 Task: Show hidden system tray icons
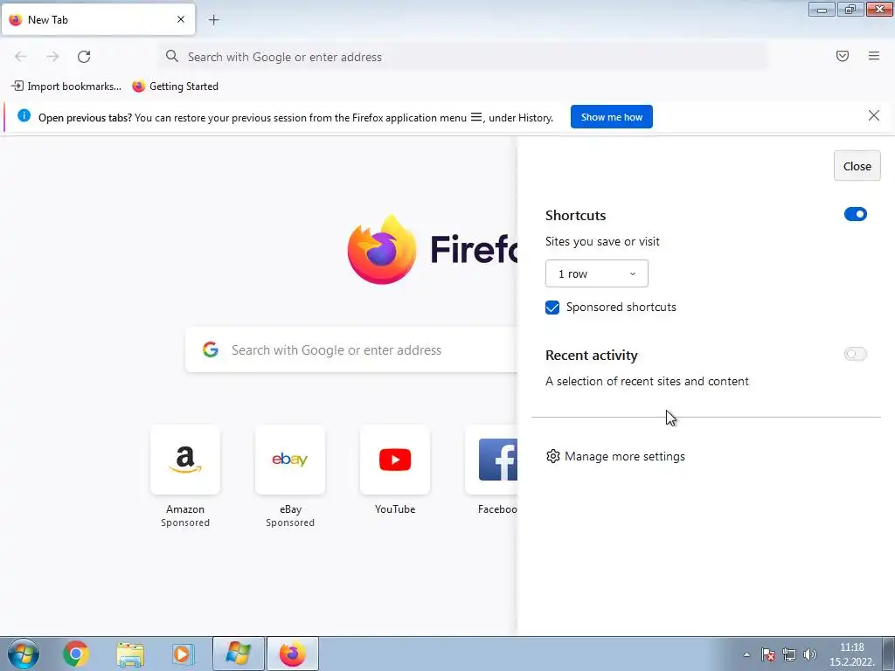pos(746,654)
